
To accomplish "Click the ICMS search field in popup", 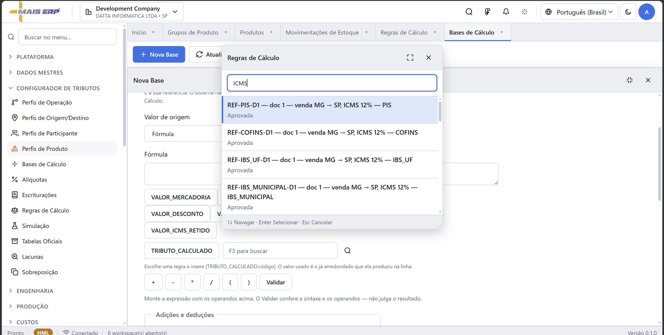I will click(332, 83).
